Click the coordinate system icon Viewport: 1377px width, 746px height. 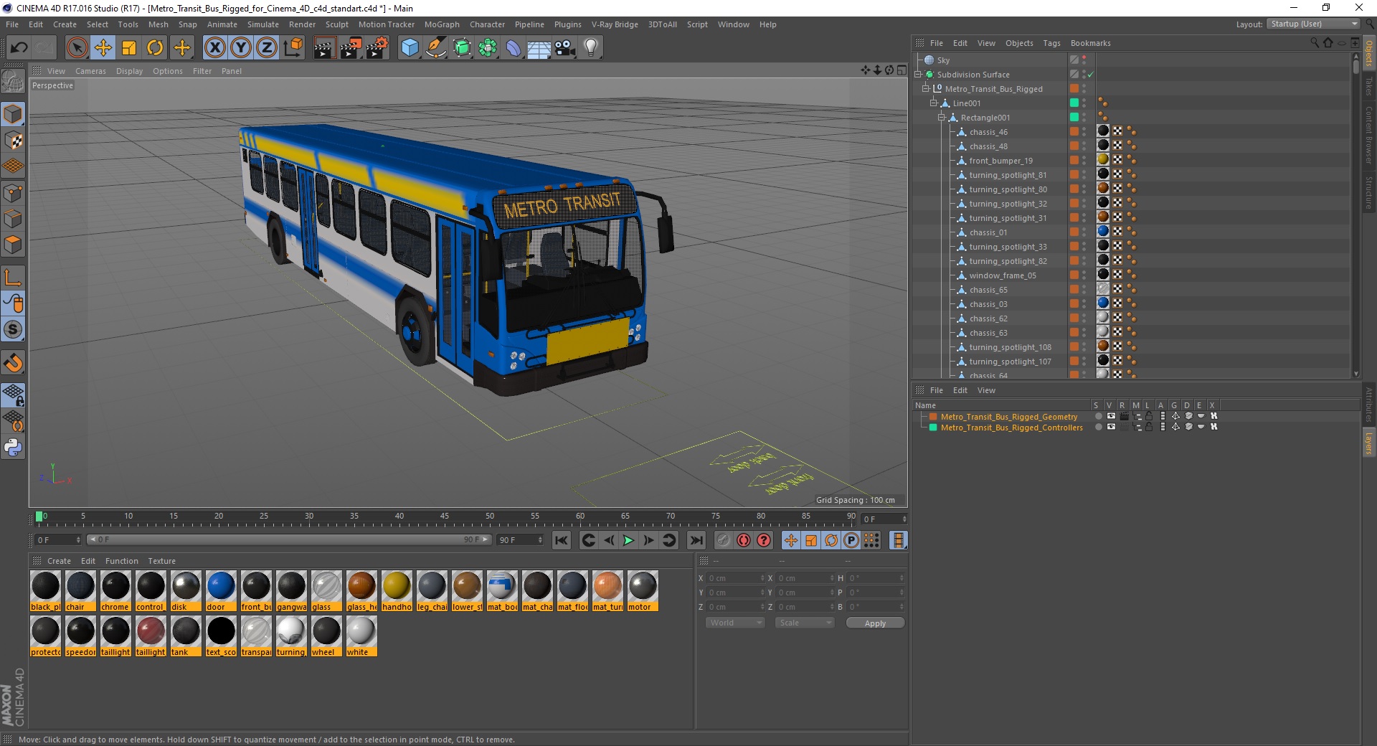[x=293, y=48]
